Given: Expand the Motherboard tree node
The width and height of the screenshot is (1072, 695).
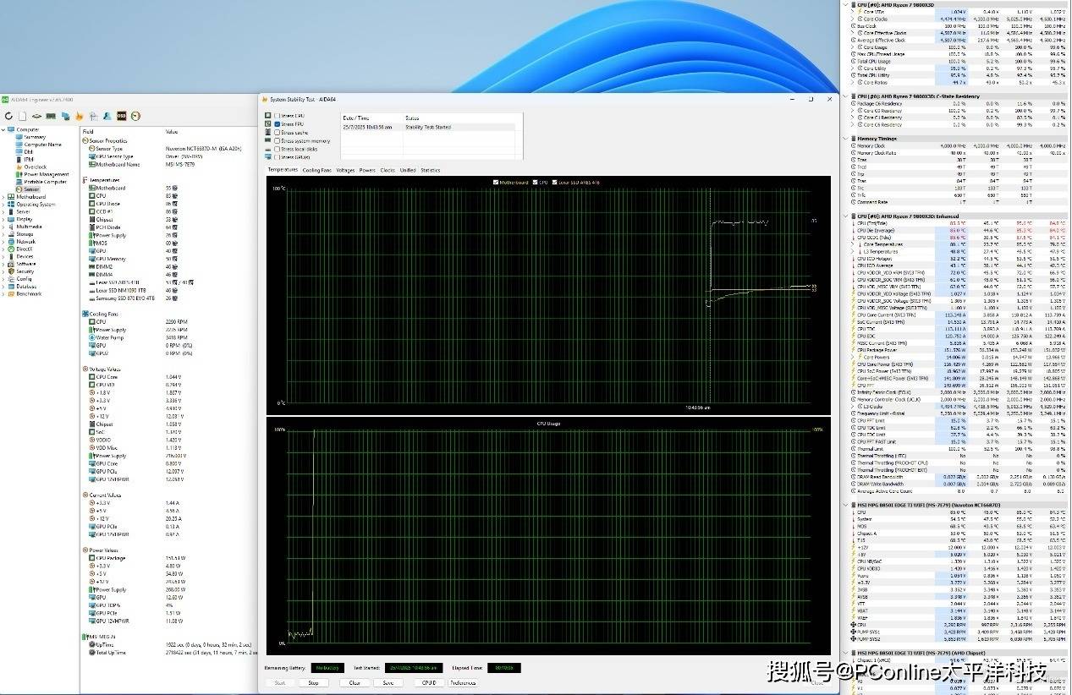Looking at the screenshot, I should coord(3,197).
